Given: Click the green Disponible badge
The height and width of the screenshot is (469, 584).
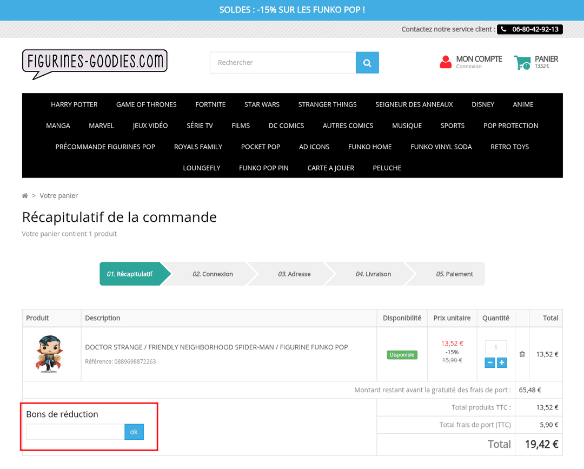Looking at the screenshot, I should [x=402, y=355].
